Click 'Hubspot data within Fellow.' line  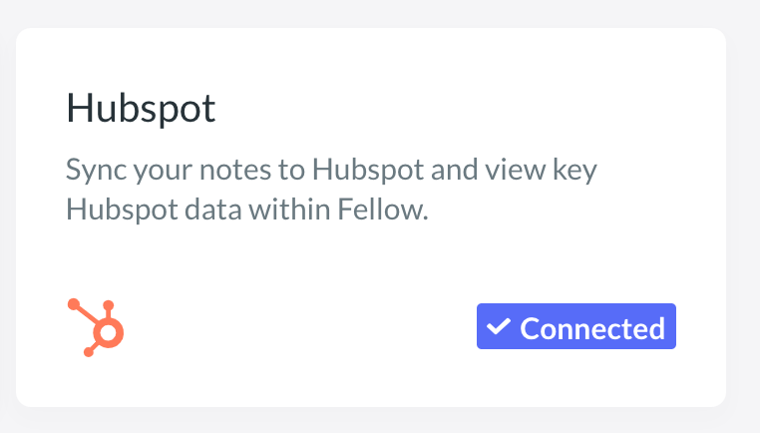[x=247, y=210]
